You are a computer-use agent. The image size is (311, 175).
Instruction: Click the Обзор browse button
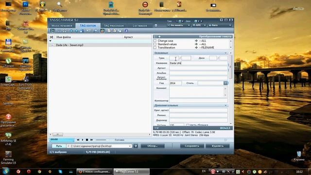pyautogui.click(x=153, y=146)
